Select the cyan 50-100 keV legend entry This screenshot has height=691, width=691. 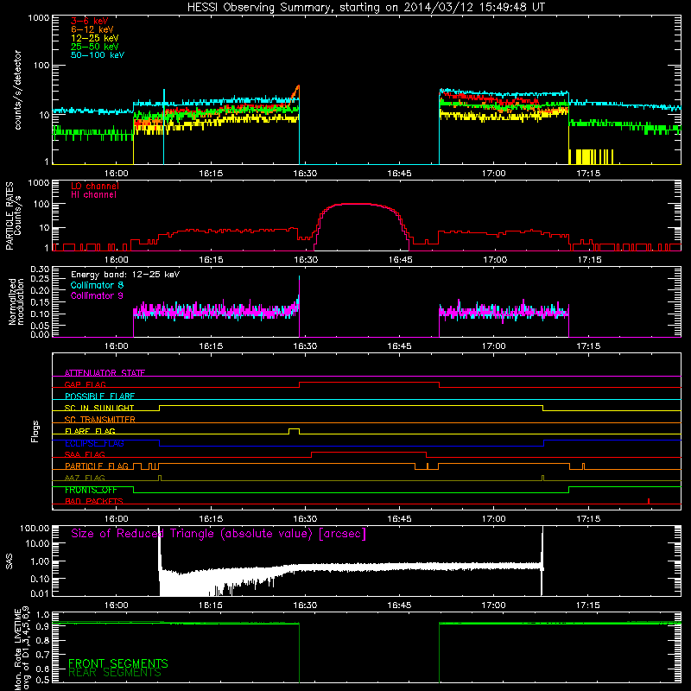point(98,55)
